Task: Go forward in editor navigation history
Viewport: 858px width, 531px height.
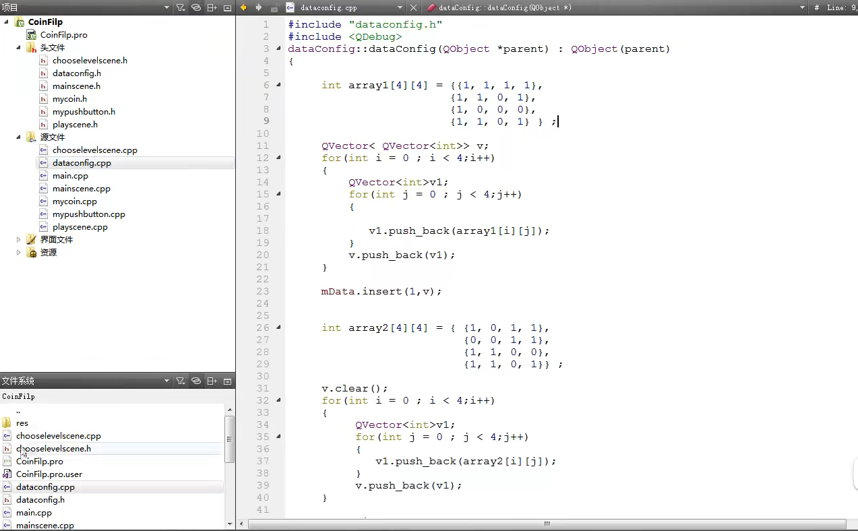Action: click(x=259, y=7)
